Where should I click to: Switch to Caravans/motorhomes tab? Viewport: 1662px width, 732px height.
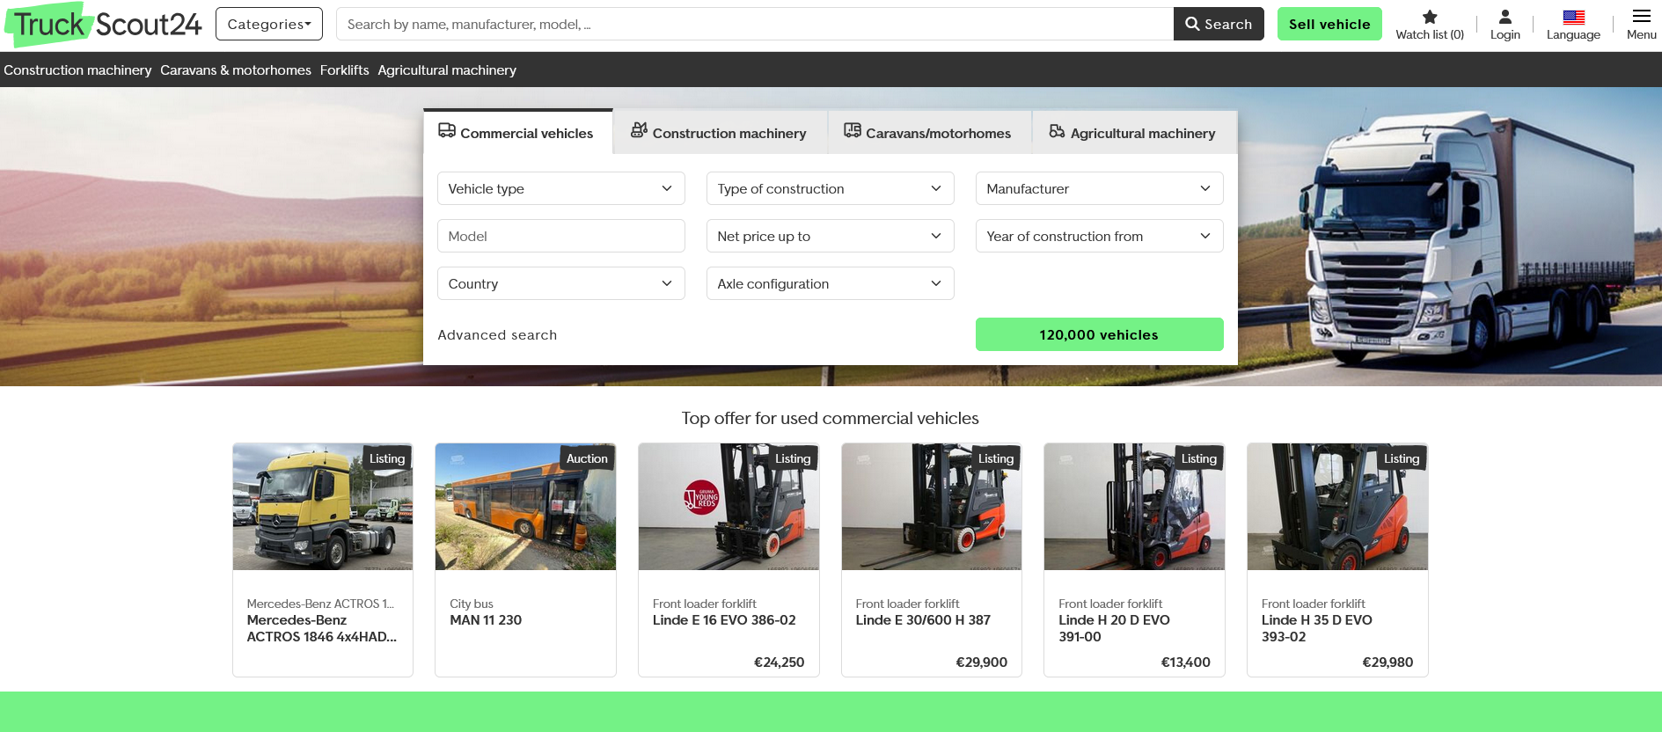928,133
